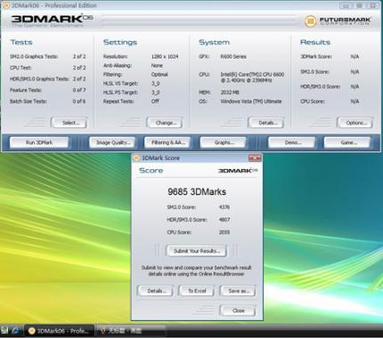Switch to the untitled Paint taskbar button
The image size is (383, 338).
[x=130, y=331]
